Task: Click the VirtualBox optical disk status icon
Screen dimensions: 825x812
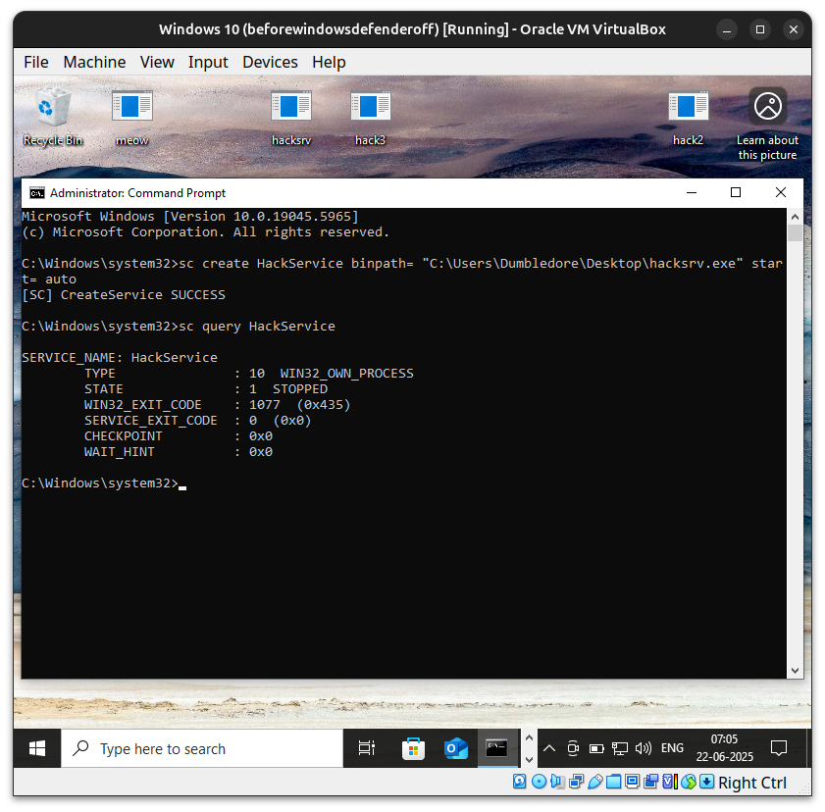Action: coord(539,782)
